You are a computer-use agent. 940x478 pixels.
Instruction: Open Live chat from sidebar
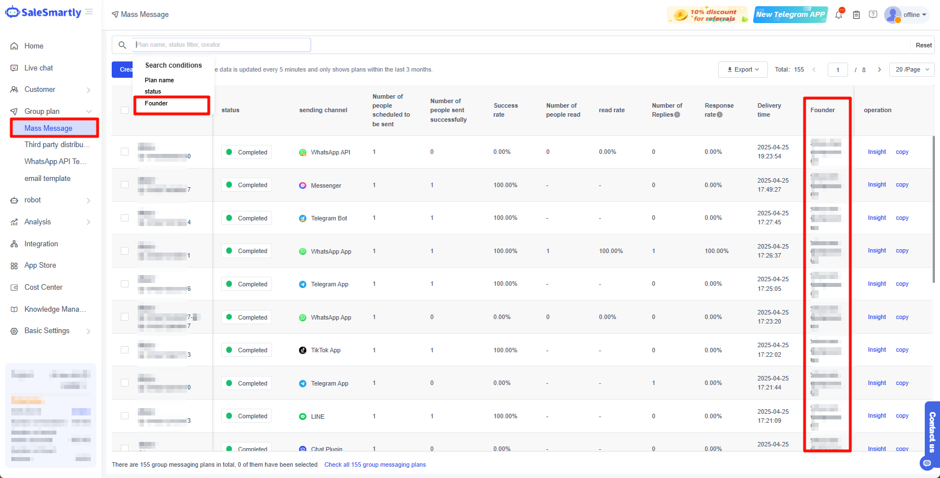point(38,68)
